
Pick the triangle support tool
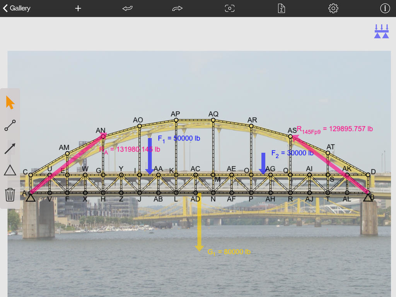pos(10,170)
